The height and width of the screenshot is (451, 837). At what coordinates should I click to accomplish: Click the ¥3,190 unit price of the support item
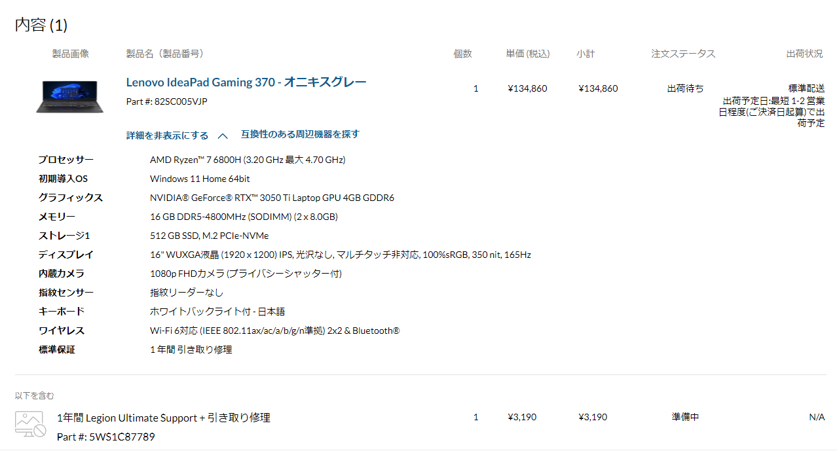(522, 417)
